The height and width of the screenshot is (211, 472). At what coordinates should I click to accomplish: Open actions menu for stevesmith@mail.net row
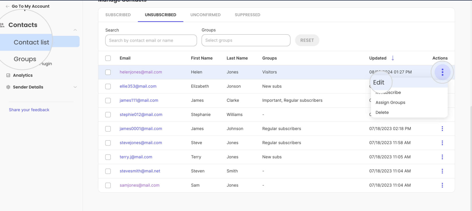coord(442,171)
